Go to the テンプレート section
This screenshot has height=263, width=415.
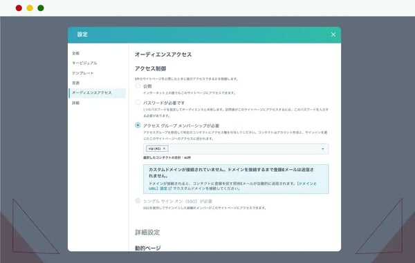point(83,73)
